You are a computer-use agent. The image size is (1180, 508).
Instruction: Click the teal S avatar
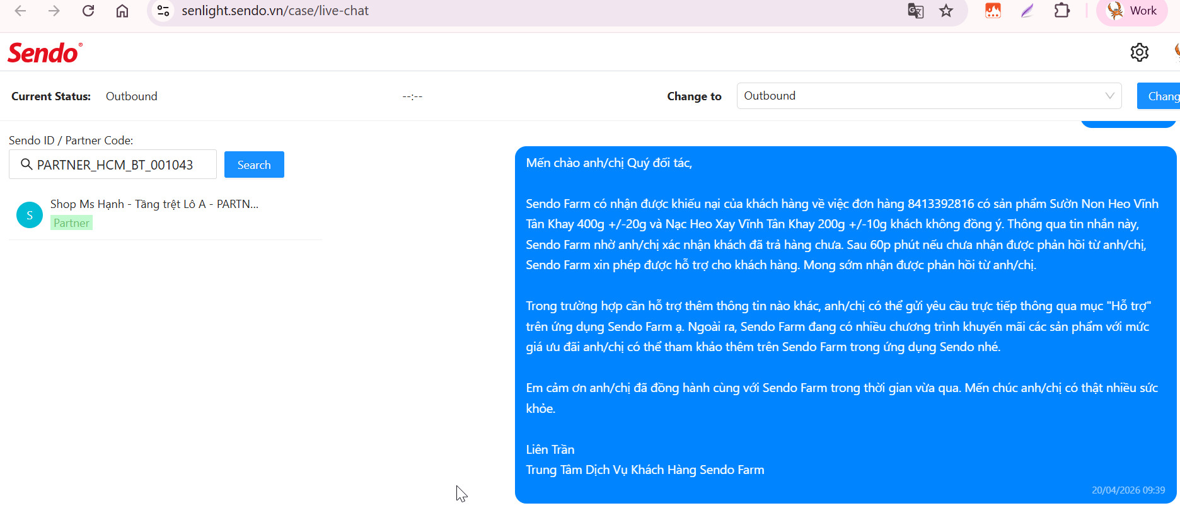pyautogui.click(x=30, y=215)
